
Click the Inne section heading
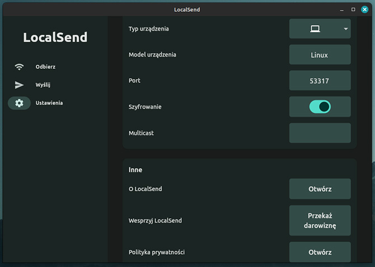pyautogui.click(x=135, y=170)
